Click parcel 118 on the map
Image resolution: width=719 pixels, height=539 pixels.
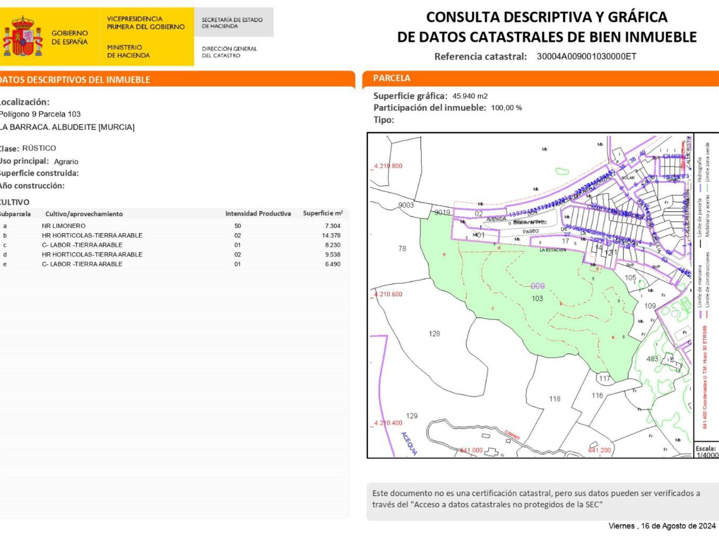[x=555, y=399]
